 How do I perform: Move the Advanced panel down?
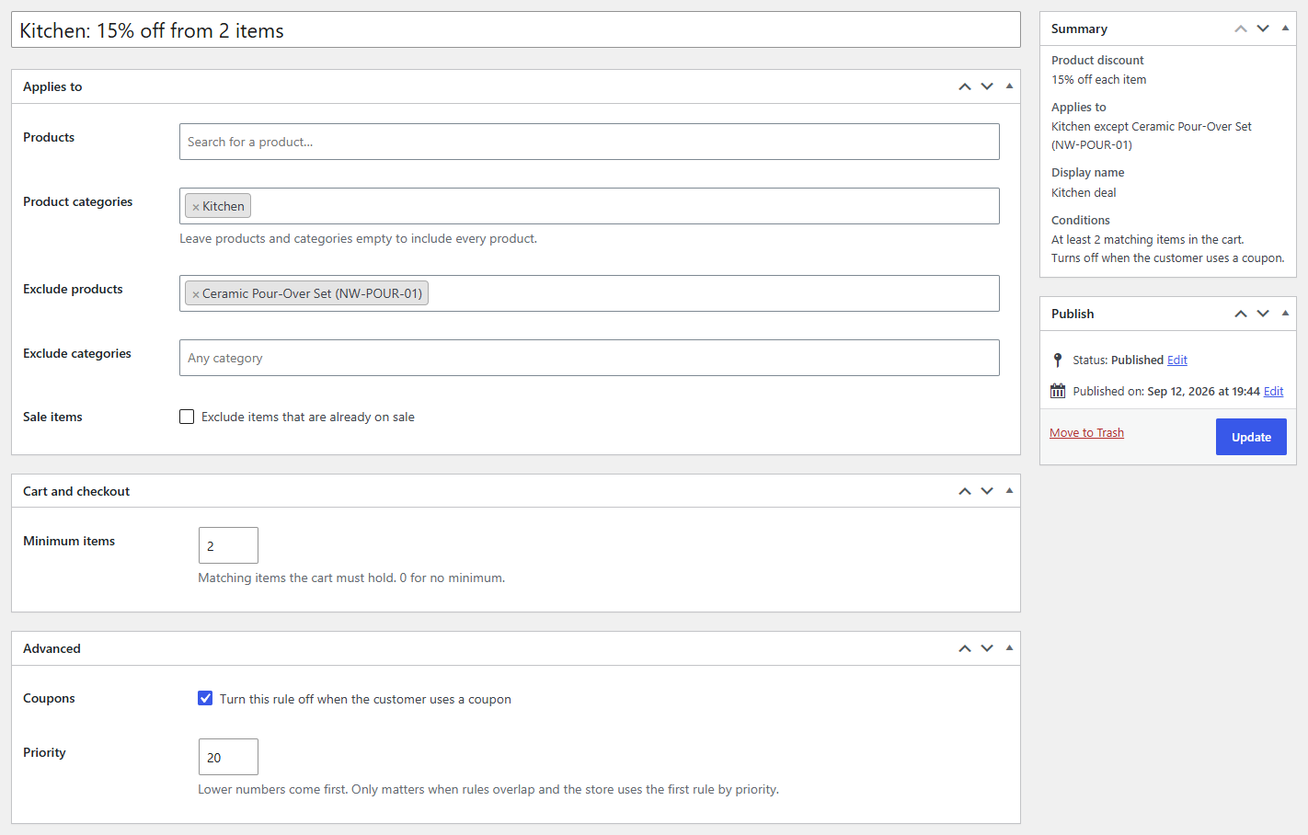pos(987,648)
